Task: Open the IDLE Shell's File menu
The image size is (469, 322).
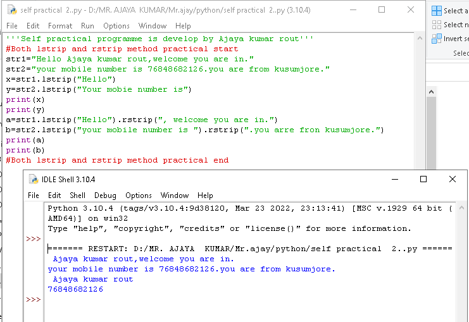Action: click(34, 195)
